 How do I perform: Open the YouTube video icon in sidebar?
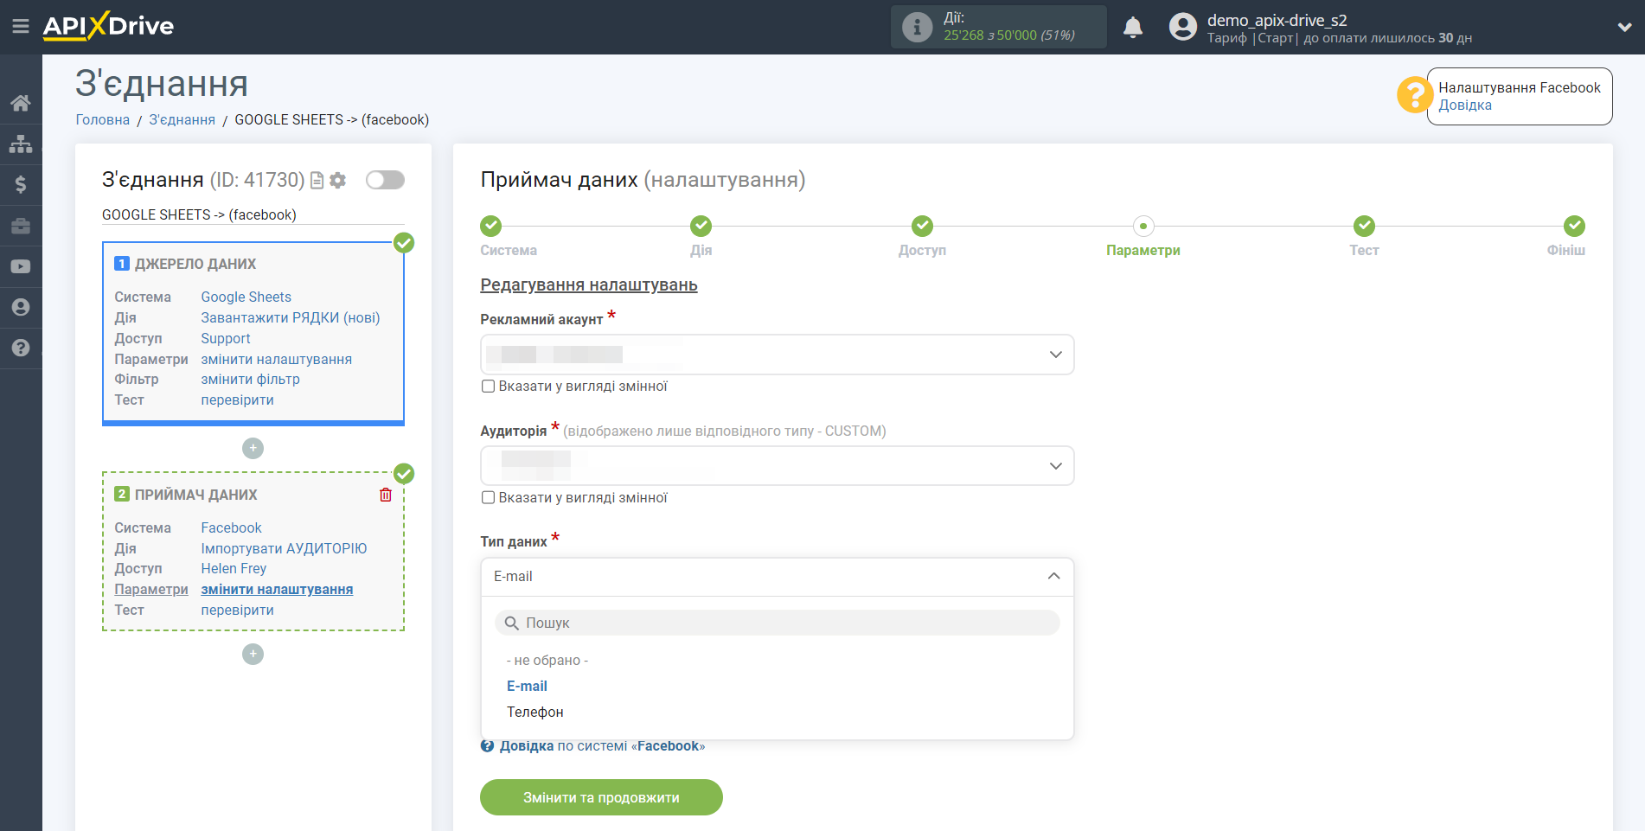(21, 266)
